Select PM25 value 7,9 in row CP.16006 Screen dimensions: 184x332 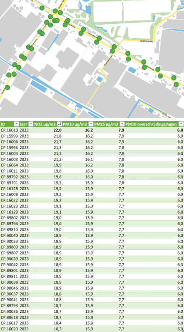pyautogui.click(x=121, y=142)
